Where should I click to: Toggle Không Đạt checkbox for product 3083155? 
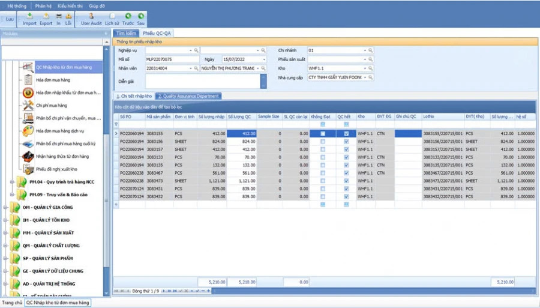pos(323,133)
